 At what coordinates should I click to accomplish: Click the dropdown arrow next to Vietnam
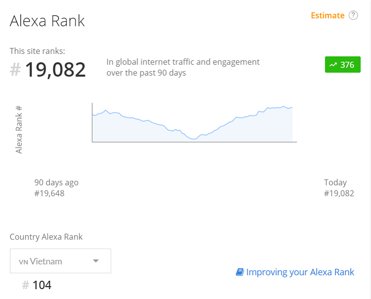[95, 261]
